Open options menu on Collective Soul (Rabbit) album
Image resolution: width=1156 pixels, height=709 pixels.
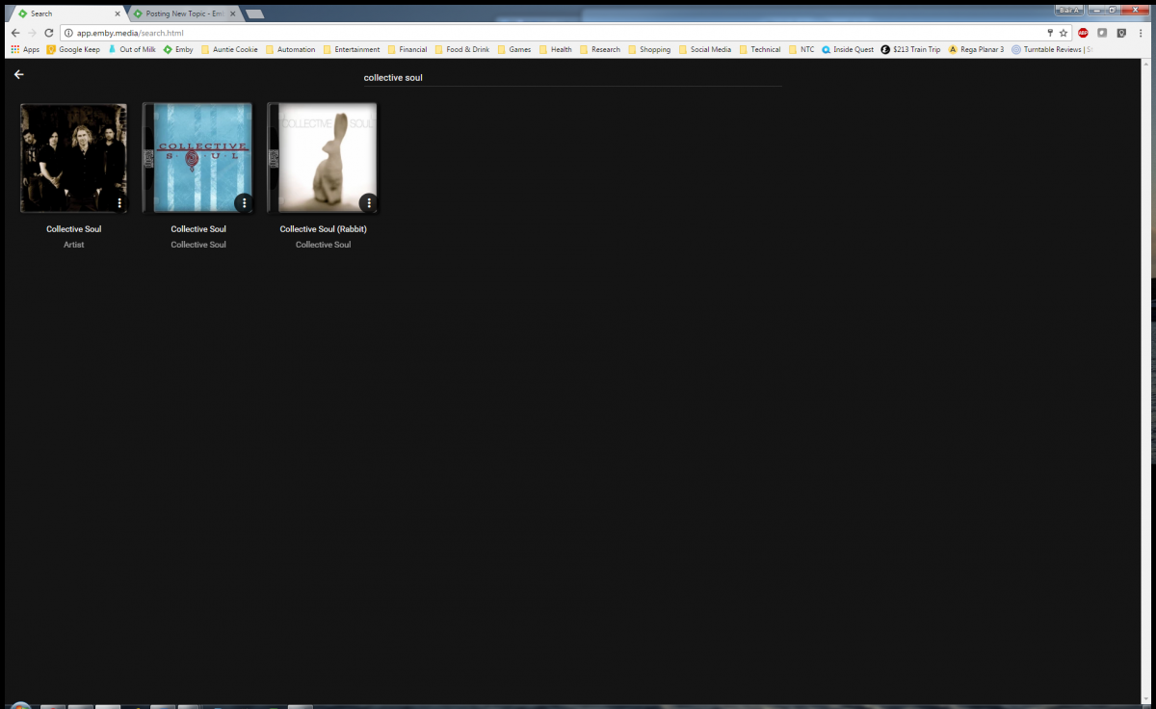pyautogui.click(x=368, y=203)
